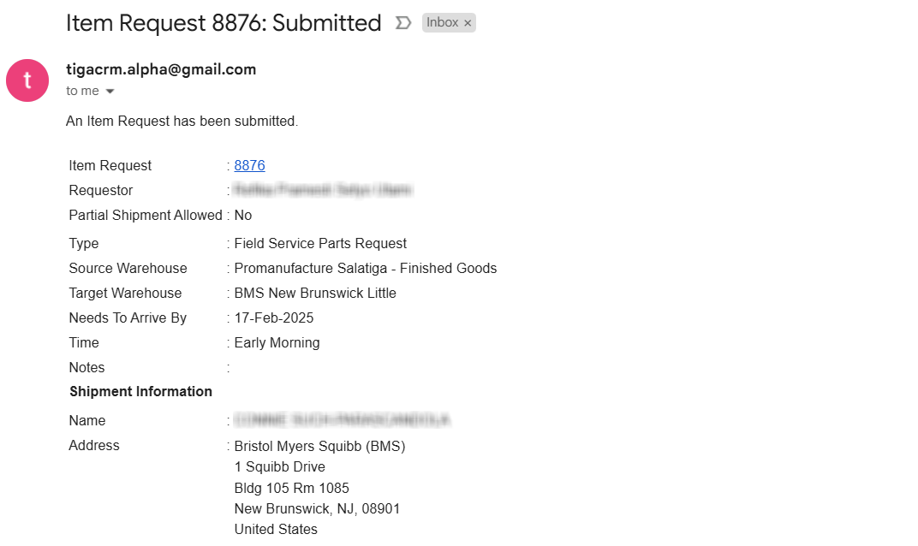Click the subject "Item Request 8876: Submitted"
918x546 pixels.
tap(224, 23)
